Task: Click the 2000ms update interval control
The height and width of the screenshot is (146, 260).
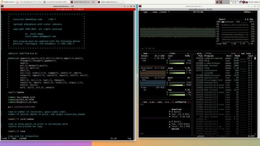Action: pyautogui.click(x=247, y=12)
